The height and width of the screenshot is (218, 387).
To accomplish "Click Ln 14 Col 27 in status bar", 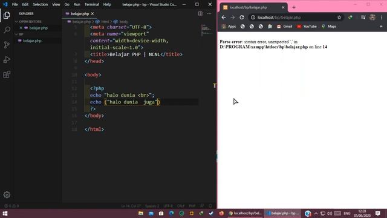I will coord(131,206).
